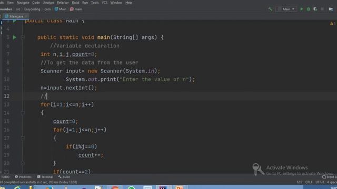Click the "count++;" statement
Screen dimensions: 337x189
pyautogui.click(x=91, y=155)
